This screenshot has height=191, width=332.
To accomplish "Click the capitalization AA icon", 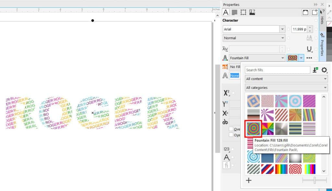I will [x=309, y=38].
